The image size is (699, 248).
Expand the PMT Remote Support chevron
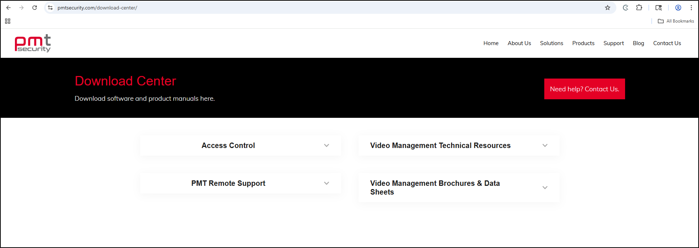pyautogui.click(x=327, y=183)
